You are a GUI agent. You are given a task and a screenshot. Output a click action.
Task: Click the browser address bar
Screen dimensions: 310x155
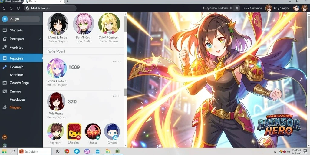point(50,8)
